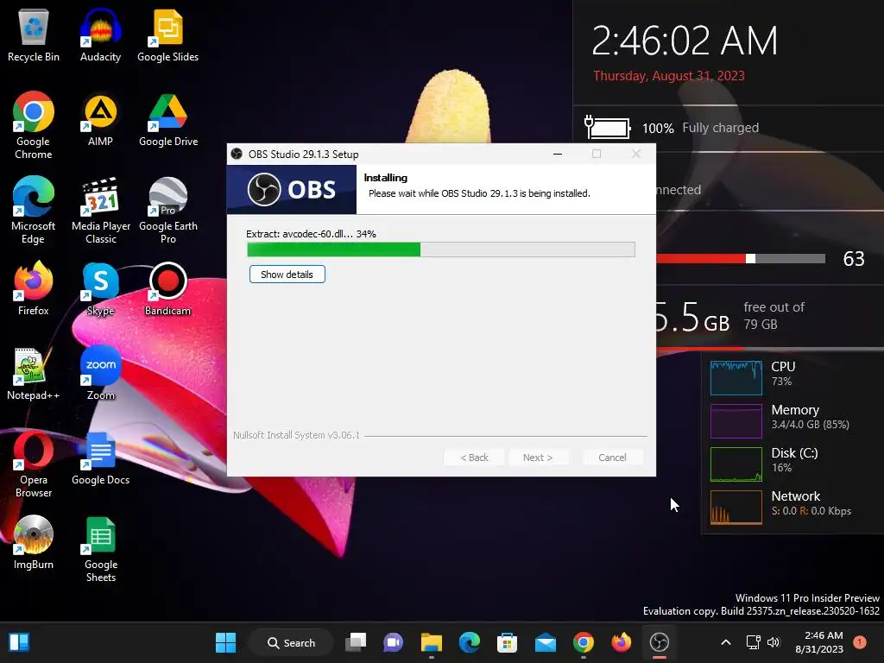The height and width of the screenshot is (663, 884).
Task: Select Microsoft Edge desktop icon
Action: tap(34, 210)
